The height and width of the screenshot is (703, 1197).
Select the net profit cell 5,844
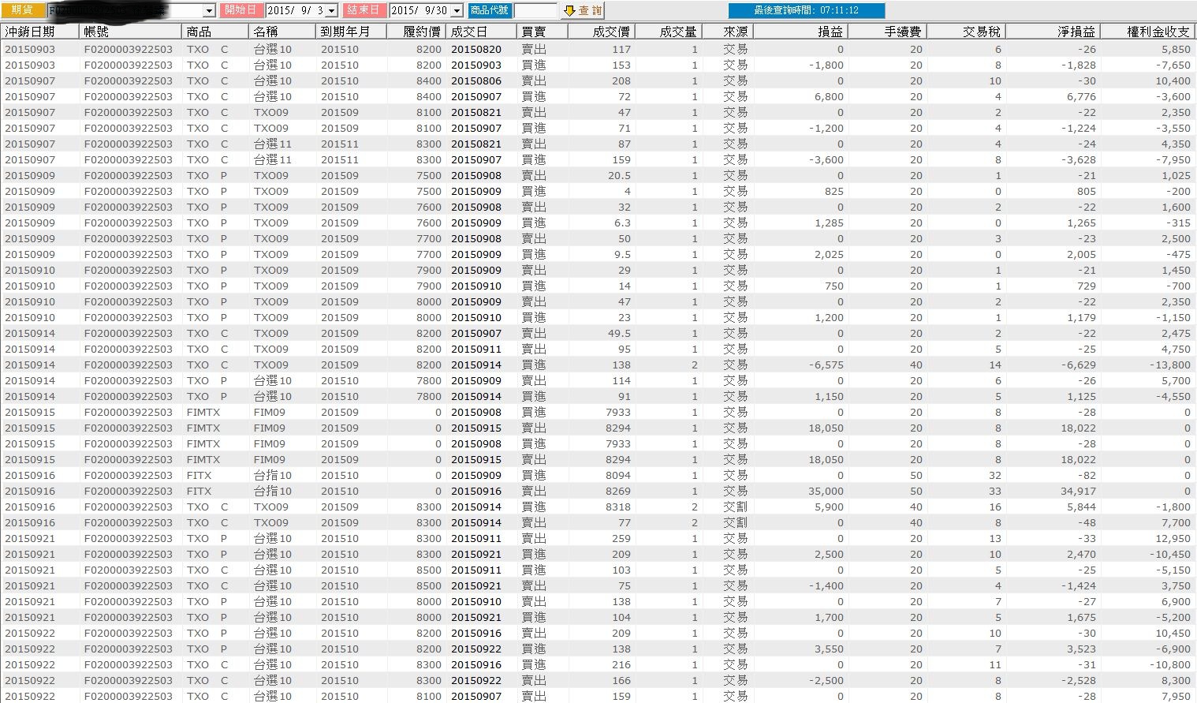1081,507
